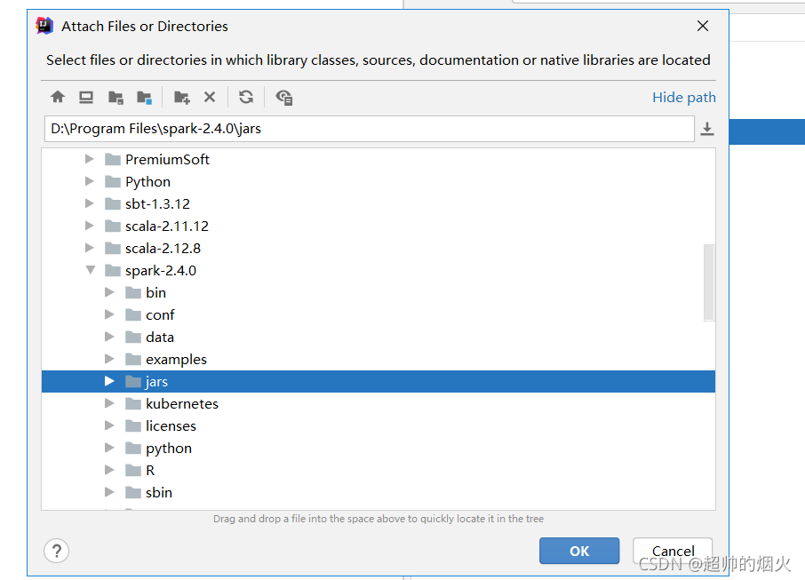Confirm selection with the OK button
The height and width of the screenshot is (580, 805).
tap(579, 551)
